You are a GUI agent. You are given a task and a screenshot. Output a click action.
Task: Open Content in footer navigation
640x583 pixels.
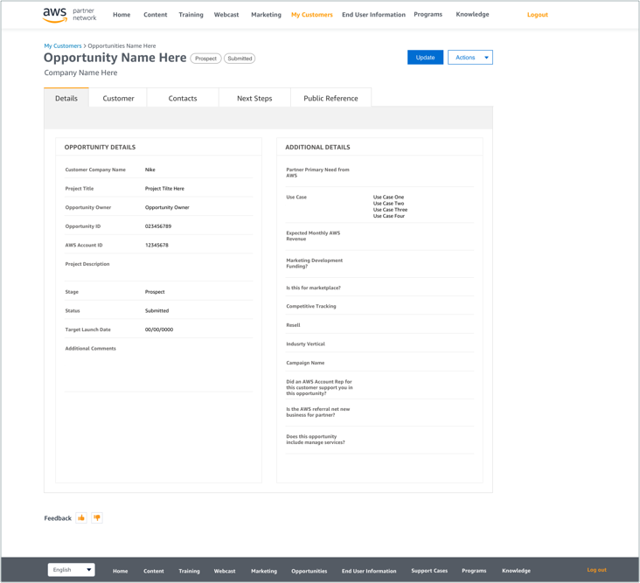click(154, 571)
